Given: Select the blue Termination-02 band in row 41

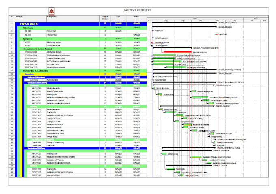Looking at the screenshot, I should click(x=84, y=148).
